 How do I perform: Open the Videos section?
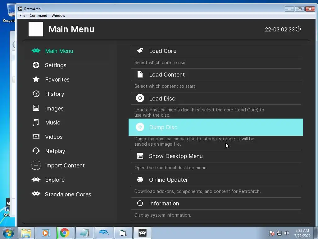click(x=54, y=137)
